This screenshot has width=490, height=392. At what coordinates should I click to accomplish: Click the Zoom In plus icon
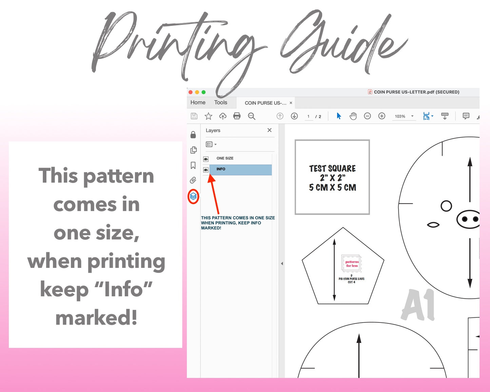[x=381, y=116]
